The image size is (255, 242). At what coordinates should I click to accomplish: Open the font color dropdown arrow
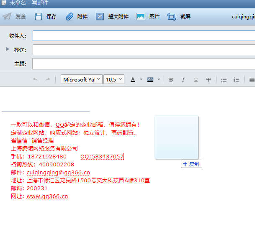point(141,79)
